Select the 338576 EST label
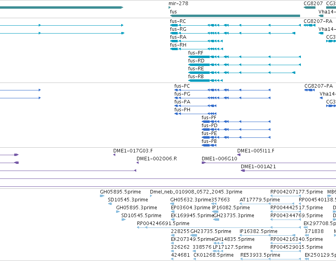Image resolution: width=336 pixels, height=261 pixels. (202, 247)
